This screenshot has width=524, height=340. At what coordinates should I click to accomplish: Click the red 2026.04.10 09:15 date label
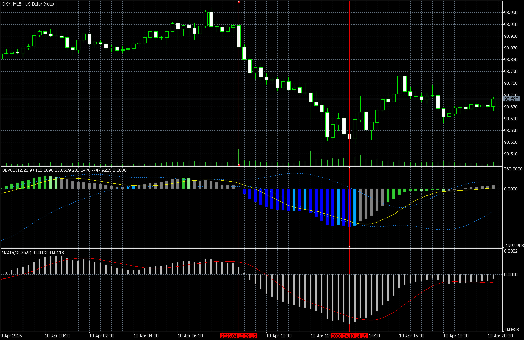239,336
